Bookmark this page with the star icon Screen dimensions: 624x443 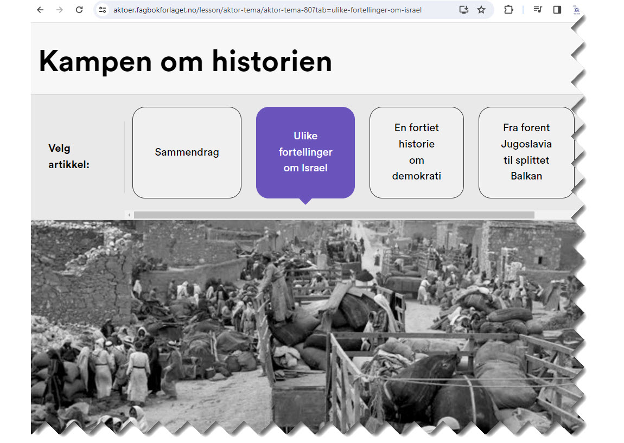481,10
